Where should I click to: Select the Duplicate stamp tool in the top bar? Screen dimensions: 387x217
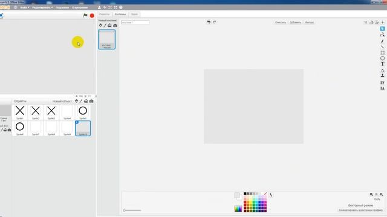tap(99, 7)
